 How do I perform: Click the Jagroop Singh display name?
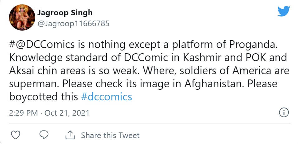[x=65, y=13]
